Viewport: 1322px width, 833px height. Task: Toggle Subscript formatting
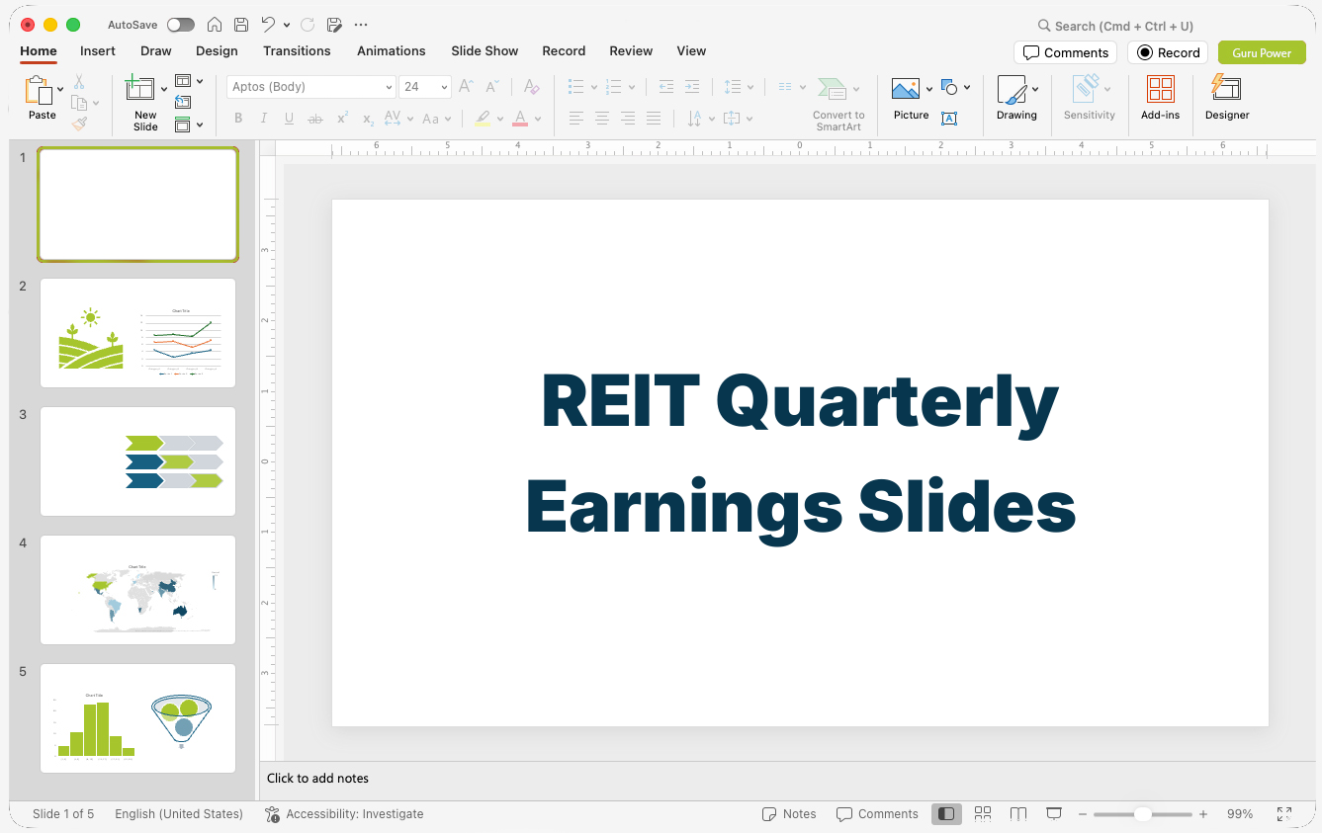(x=368, y=119)
